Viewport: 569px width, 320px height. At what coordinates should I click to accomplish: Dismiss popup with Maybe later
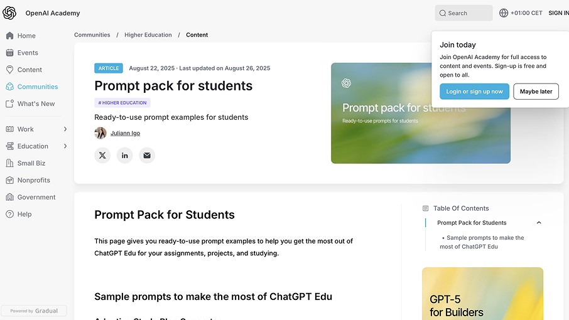click(536, 92)
